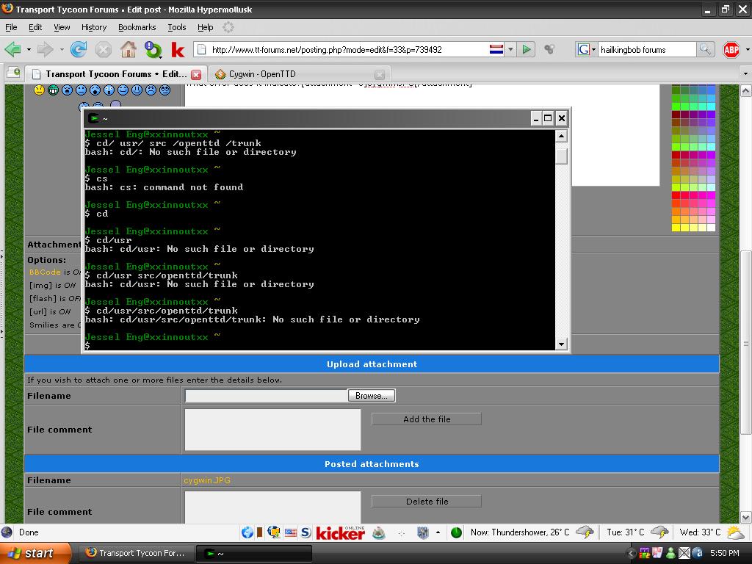Viewport: 752px width, 564px height.
Task: Click the green Go play button
Action: pyautogui.click(x=527, y=49)
